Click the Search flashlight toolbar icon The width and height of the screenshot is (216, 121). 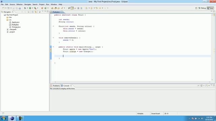(62, 8)
